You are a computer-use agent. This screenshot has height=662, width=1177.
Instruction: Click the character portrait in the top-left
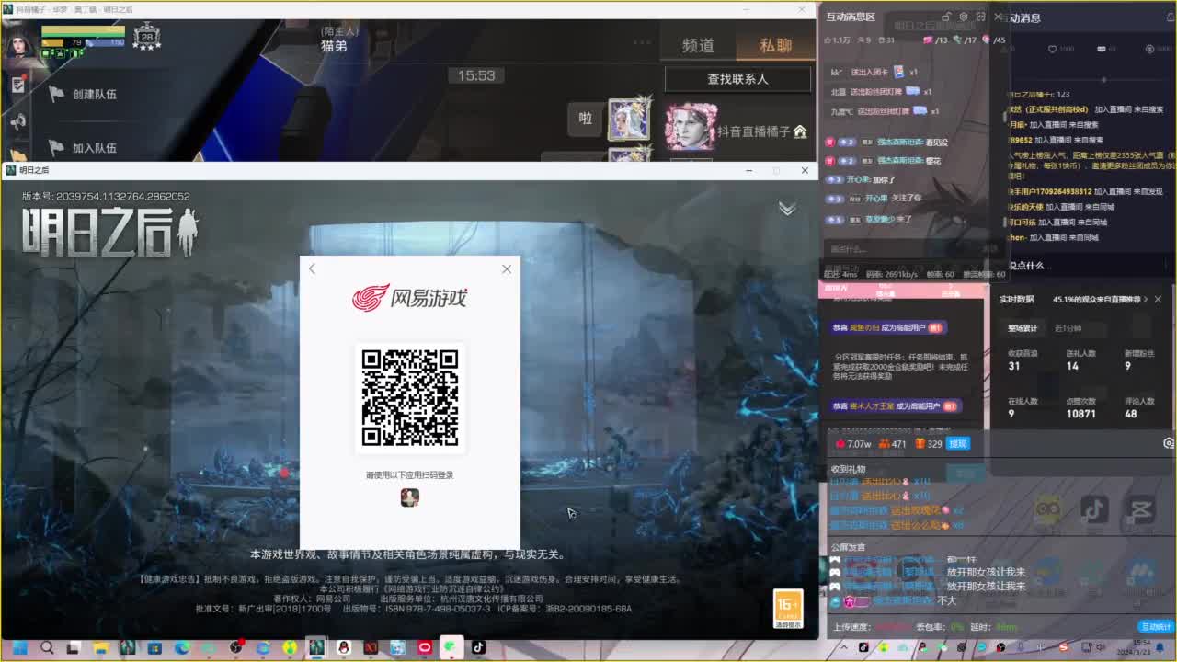pos(18,42)
